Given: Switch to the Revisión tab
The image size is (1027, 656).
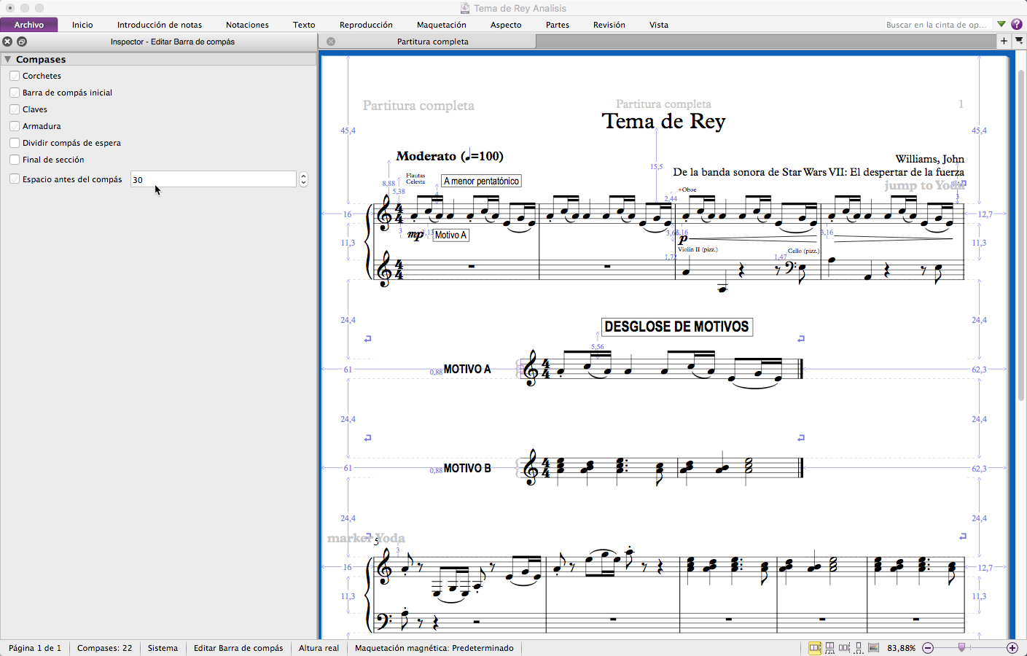Looking at the screenshot, I should click(x=609, y=25).
